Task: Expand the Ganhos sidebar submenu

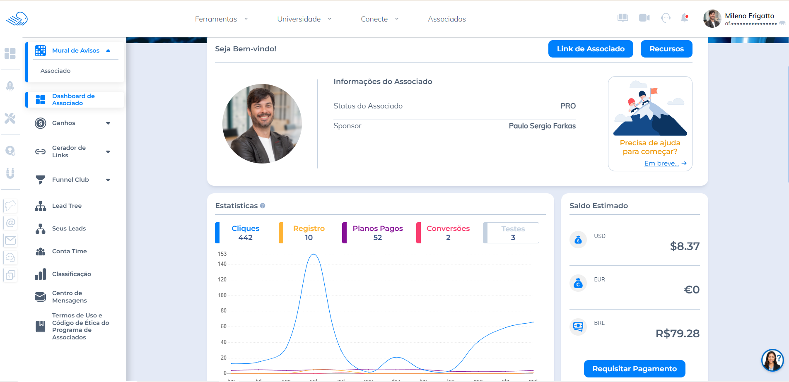Action: [108, 123]
